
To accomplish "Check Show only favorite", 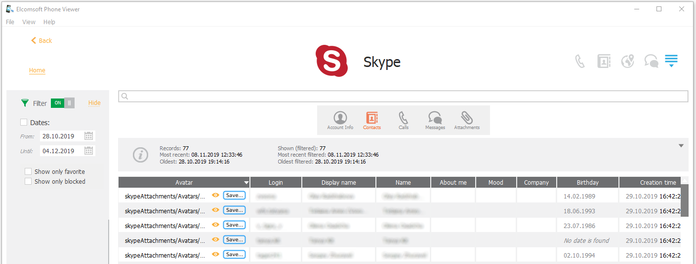I will (28, 172).
